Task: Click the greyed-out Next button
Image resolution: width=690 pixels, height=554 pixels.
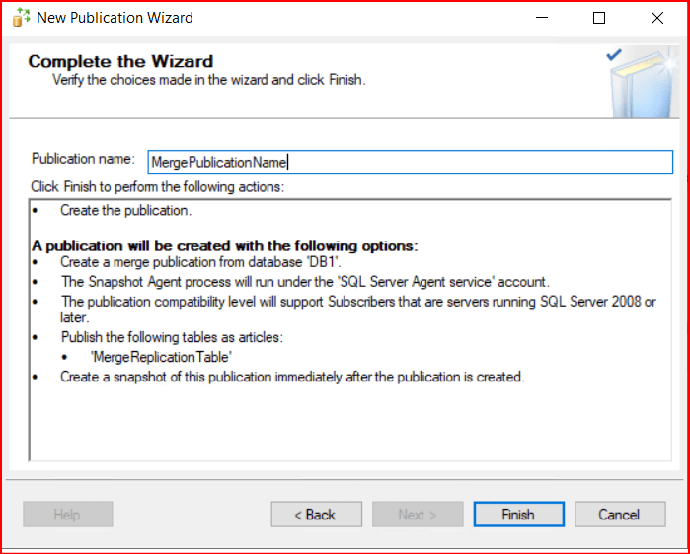Action: click(417, 515)
